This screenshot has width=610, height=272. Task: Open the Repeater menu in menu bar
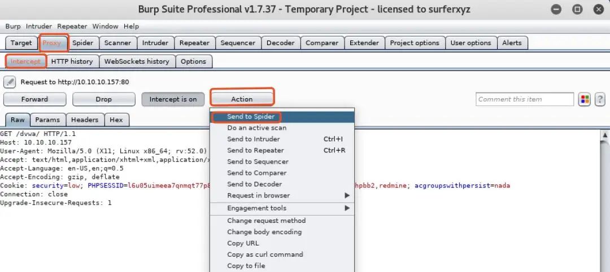coord(72,27)
